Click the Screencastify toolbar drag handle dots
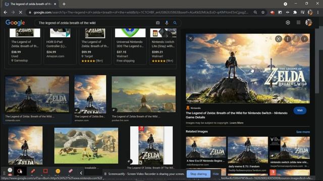 click(4, 173)
